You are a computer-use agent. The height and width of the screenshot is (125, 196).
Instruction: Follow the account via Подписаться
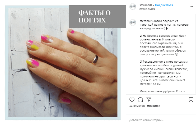point(164,5)
